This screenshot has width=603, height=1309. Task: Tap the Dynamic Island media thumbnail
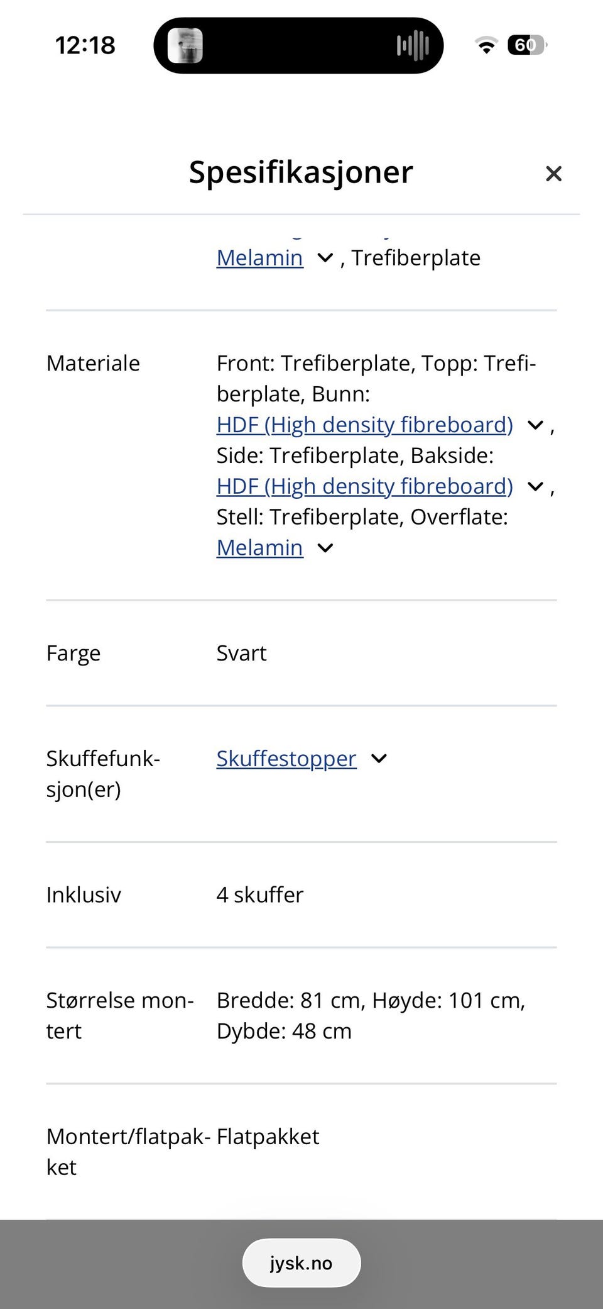pyautogui.click(x=185, y=45)
